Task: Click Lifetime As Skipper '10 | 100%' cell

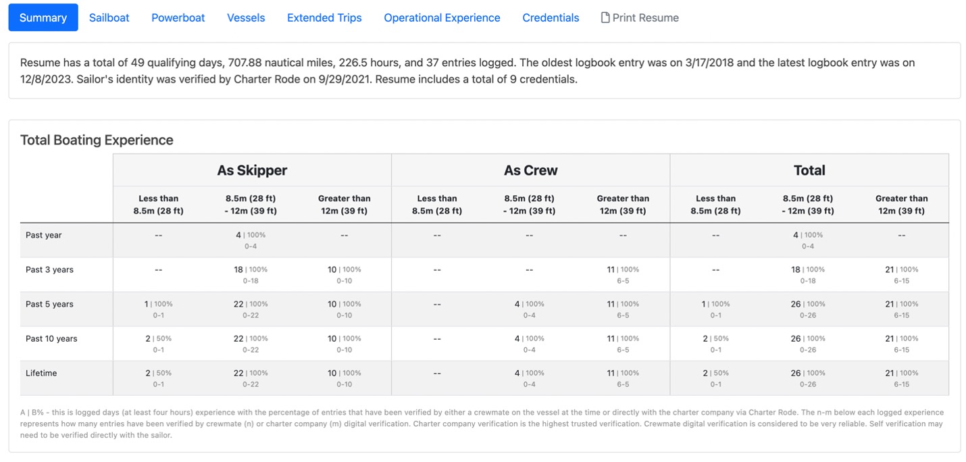Action: [344, 378]
